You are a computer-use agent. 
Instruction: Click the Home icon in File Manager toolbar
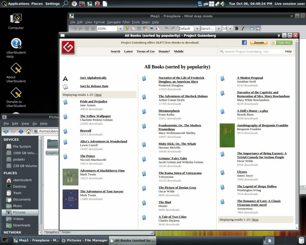coord(29,131)
